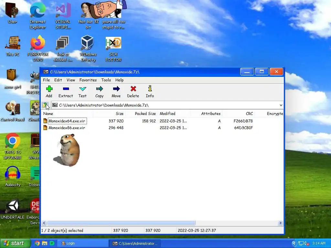
Task: Expand the address path dropdown
Action: pyautogui.click(x=281, y=105)
